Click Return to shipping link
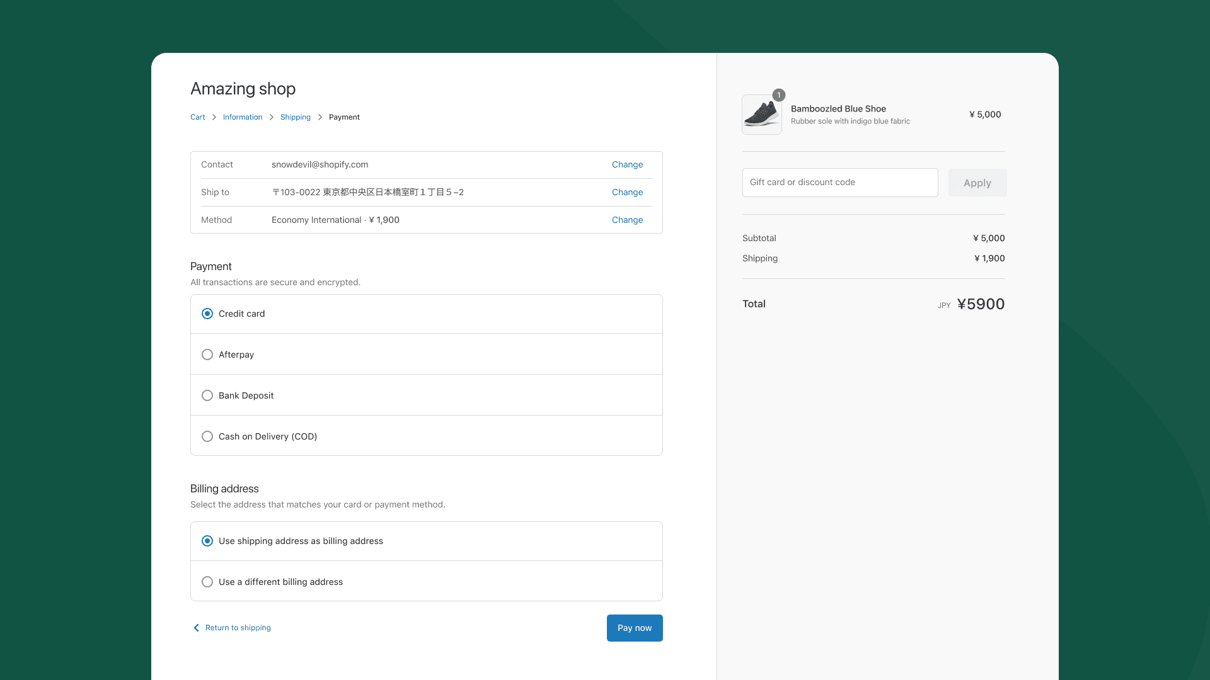The height and width of the screenshot is (680, 1210). point(238,628)
